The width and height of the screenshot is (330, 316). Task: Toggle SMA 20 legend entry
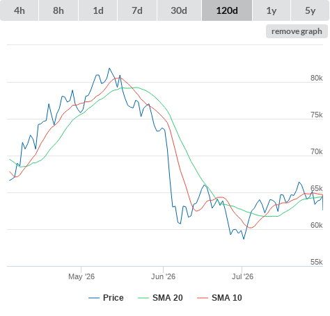[160, 298]
